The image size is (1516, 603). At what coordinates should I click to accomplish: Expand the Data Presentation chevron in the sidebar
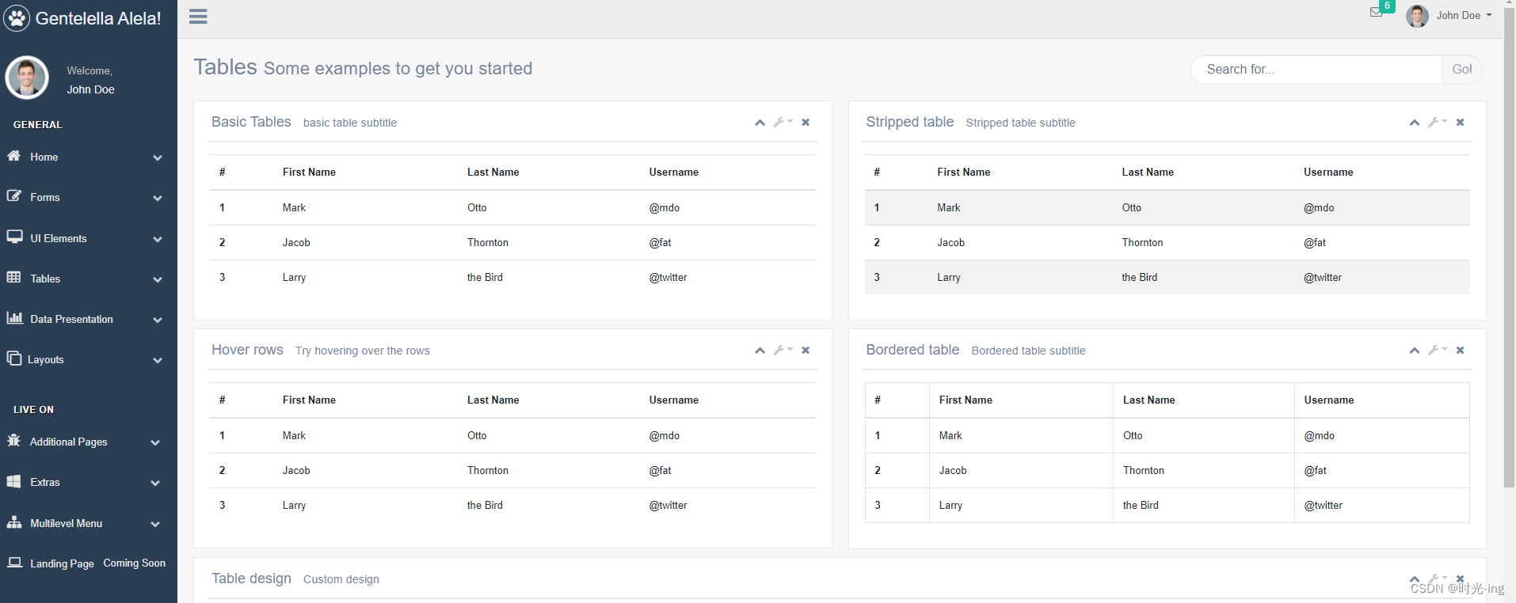[158, 320]
